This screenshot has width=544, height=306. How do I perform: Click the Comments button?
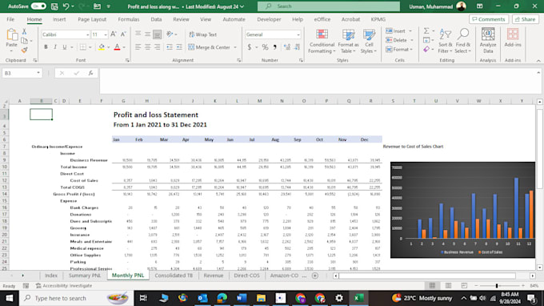pos(489,19)
